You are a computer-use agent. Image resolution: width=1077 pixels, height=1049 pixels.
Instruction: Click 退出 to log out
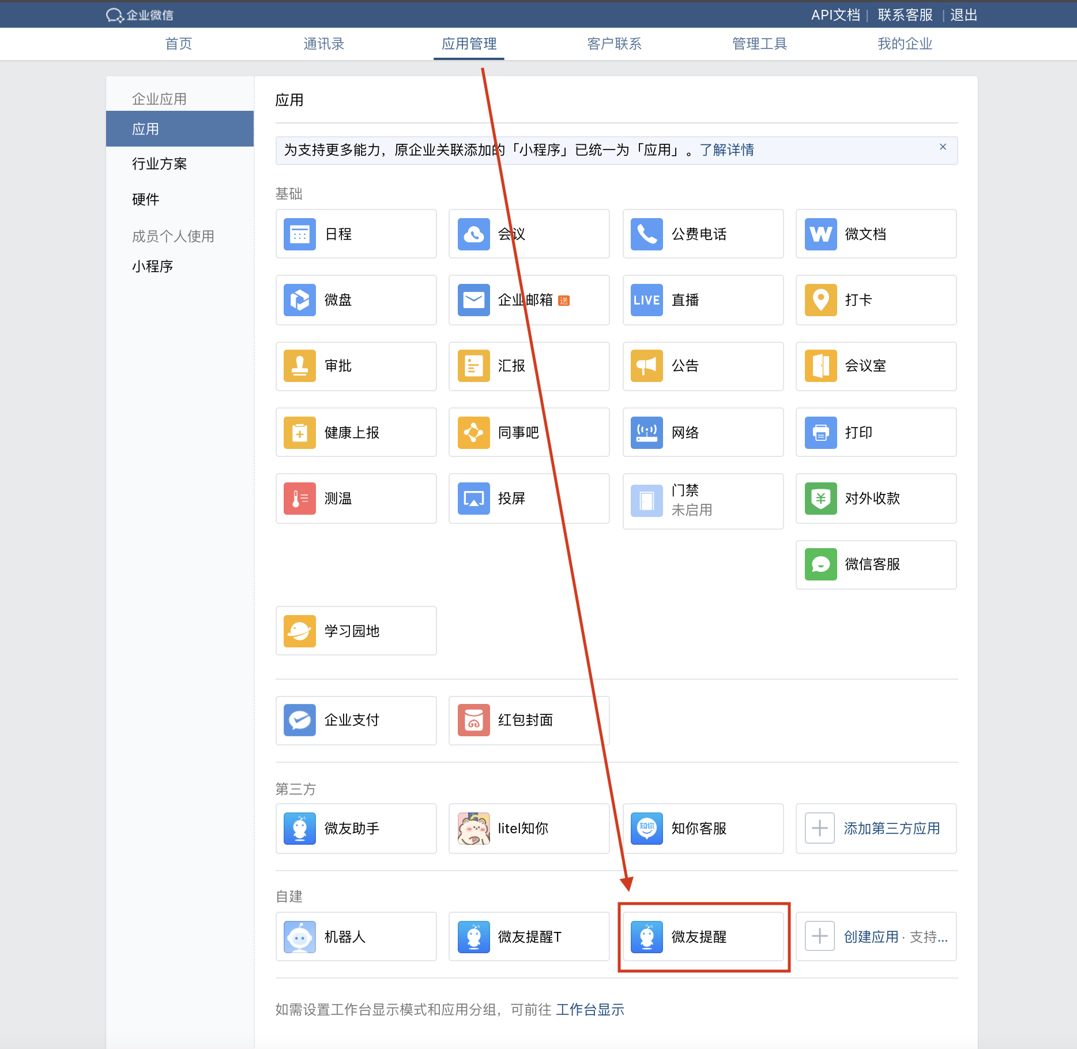(964, 15)
